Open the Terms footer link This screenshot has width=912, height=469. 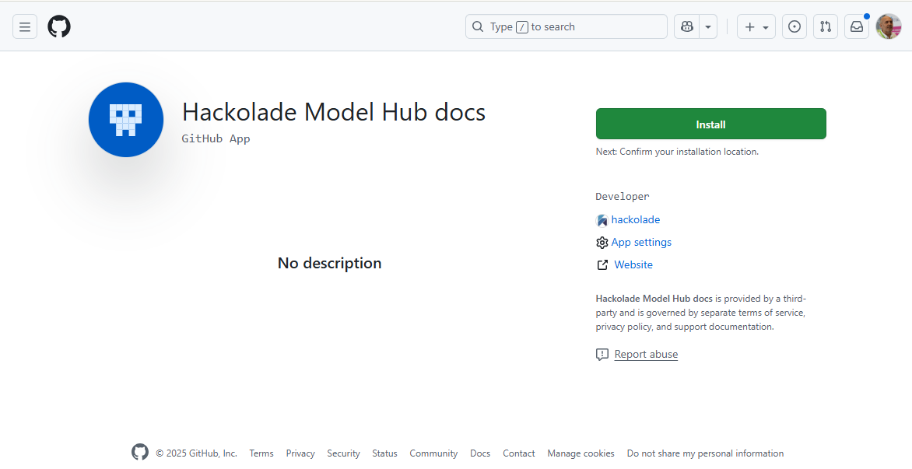(261, 453)
